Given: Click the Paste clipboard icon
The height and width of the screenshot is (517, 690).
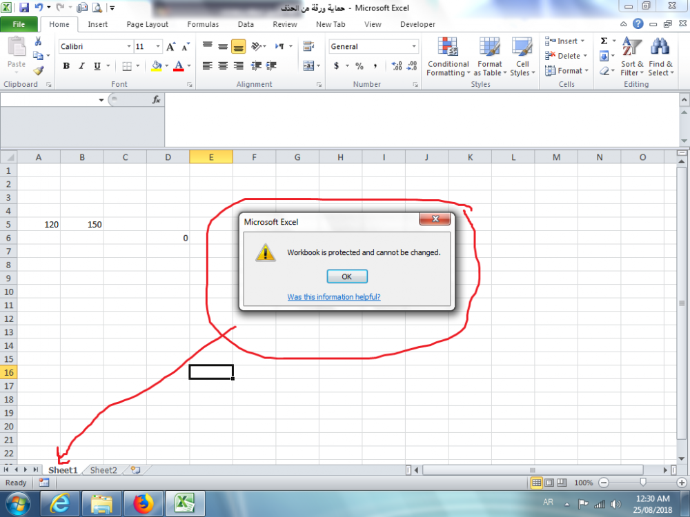Looking at the screenshot, I should [x=17, y=46].
